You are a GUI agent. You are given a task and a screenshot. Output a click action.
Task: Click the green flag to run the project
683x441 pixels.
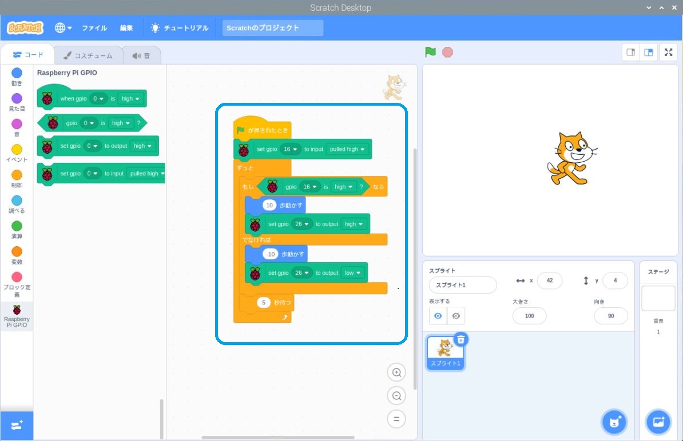click(x=430, y=52)
